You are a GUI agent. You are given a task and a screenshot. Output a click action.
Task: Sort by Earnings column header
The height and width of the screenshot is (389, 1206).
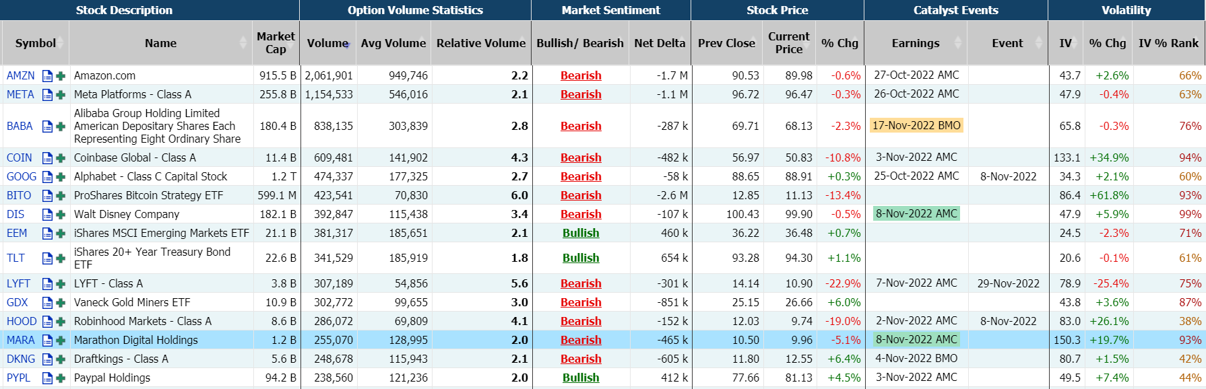point(916,43)
